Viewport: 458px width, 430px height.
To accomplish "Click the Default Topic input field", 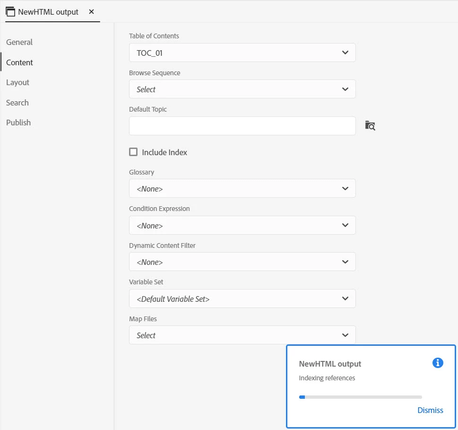I will 242,126.
